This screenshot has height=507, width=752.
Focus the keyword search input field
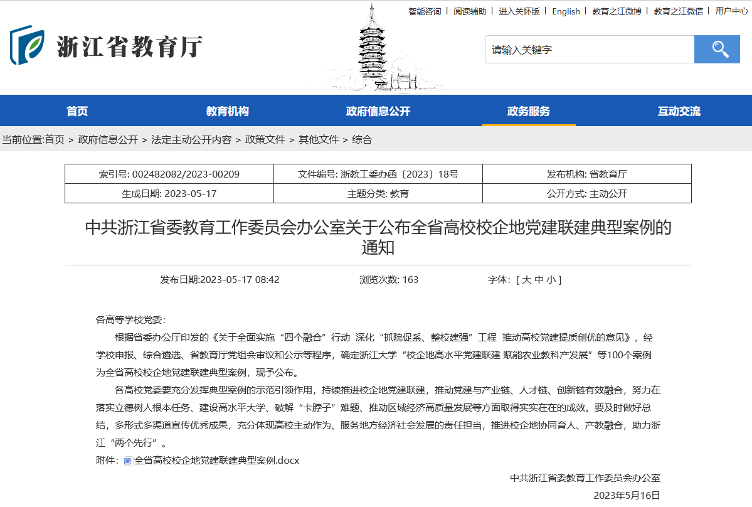pyautogui.click(x=590, y=49)
